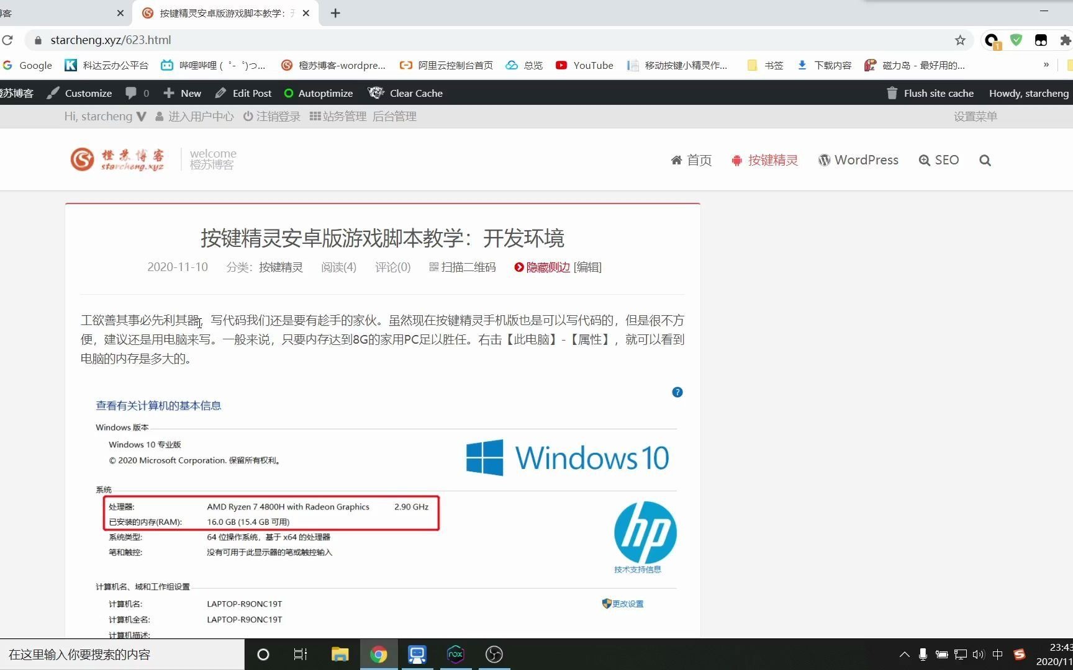Show hidden system tray icons
Screen dimensions: 1073x670
point(904,654)
